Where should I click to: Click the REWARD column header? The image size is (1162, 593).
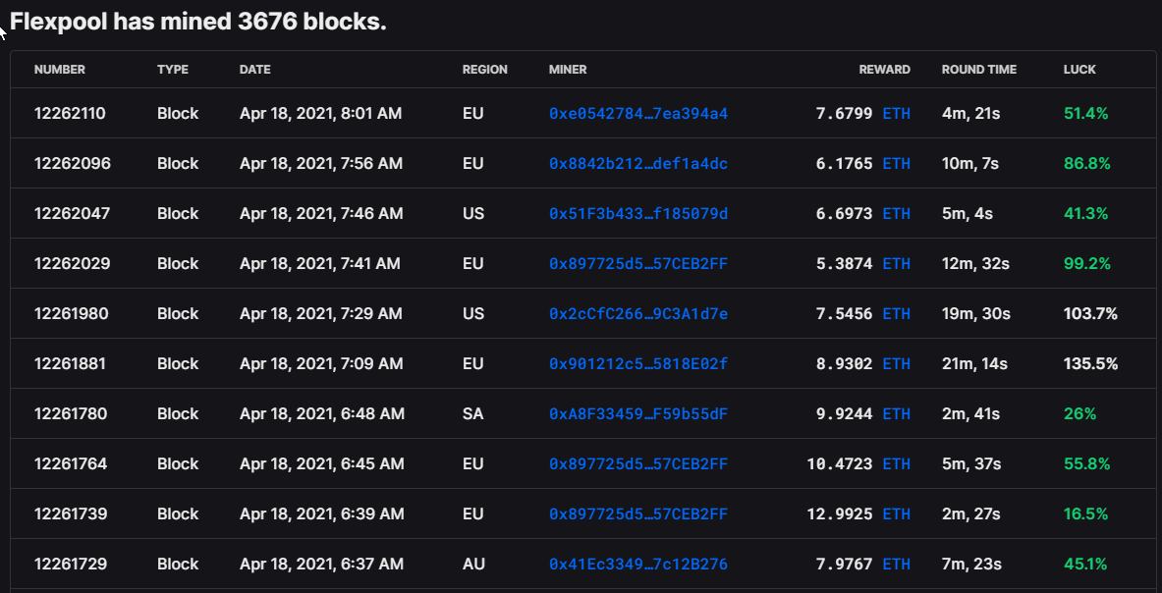pos(885,70)
